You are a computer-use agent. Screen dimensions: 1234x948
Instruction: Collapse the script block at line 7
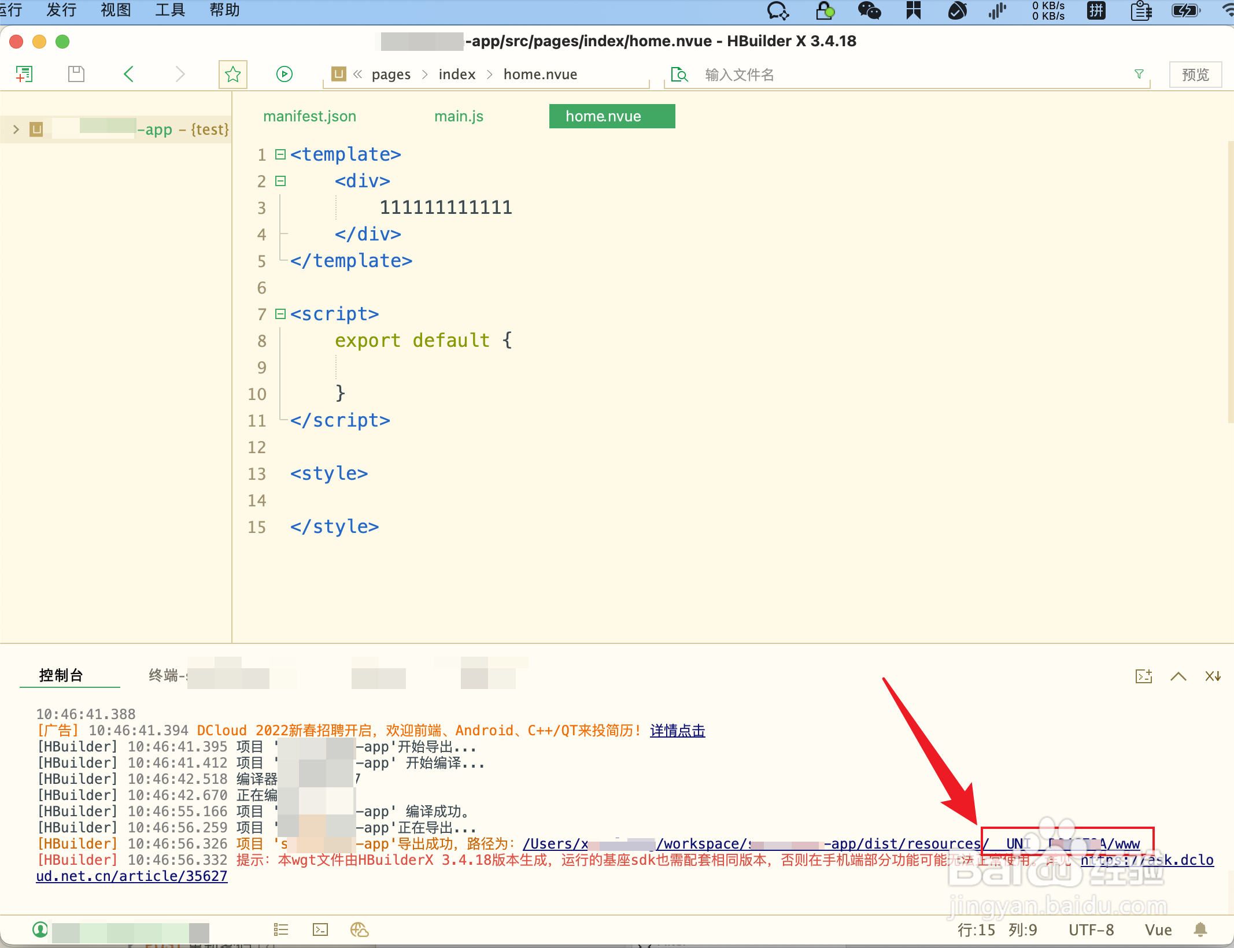point(280,314)
